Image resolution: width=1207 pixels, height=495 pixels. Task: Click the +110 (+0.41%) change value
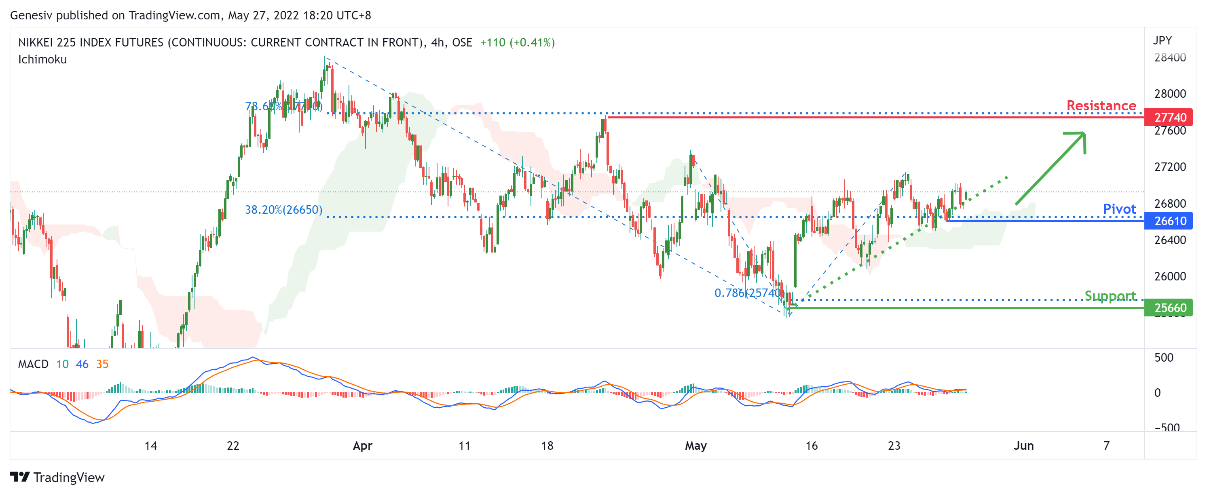[x=517, y=42]
